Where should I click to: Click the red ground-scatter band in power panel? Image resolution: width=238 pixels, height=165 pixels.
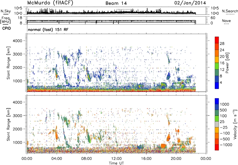111,91
